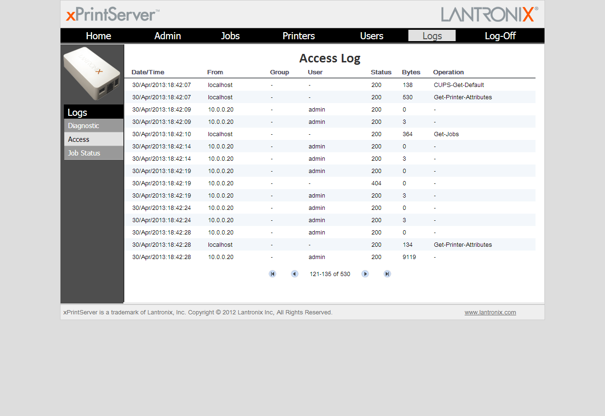Open the Users menu
The width and height of the screenshot is (605, 416).
(x=372, y=36)
